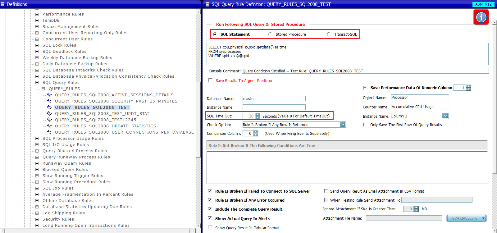Click the Definitions panel title icon
This screenshot has width=497, height=233.
tap(3, 4)
